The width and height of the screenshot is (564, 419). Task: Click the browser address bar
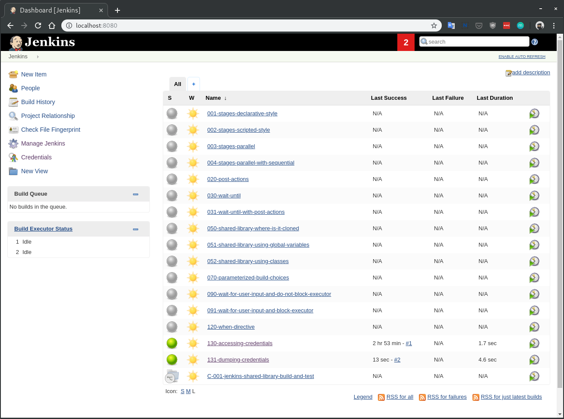tap(252, 25)
